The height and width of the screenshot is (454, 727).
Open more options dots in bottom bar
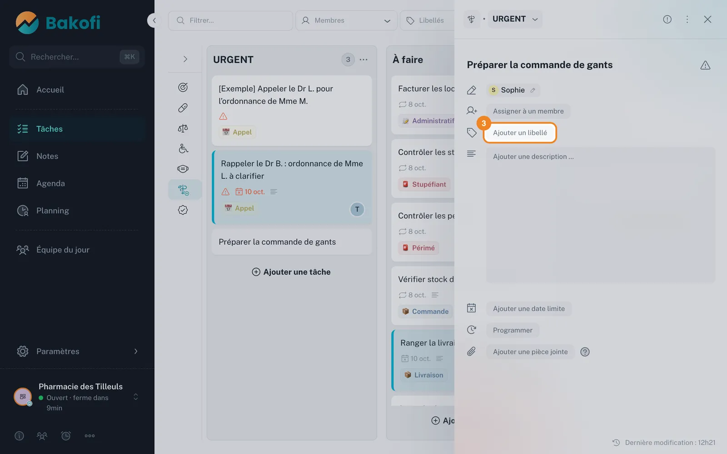coord(90,436)
